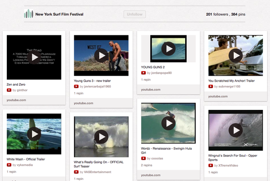The width and height of the screenshot is (270, 181).
Task: Click YouTube icon next to VASEntertainment
Action: point(76,172)
